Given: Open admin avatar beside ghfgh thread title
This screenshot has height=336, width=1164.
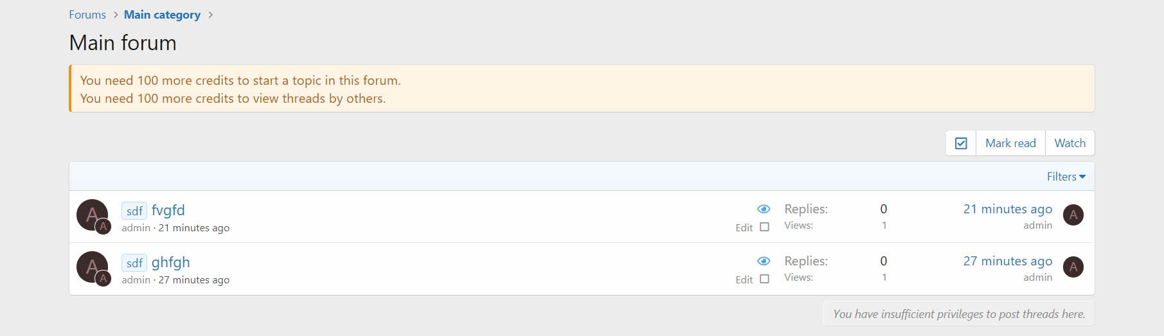Looking at the screenshot, I should 92,267.
